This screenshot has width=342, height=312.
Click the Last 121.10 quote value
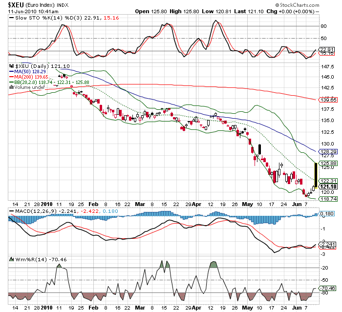249,11
